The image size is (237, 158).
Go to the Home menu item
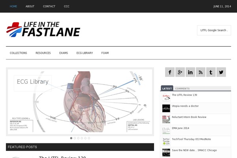pos(13,6)
